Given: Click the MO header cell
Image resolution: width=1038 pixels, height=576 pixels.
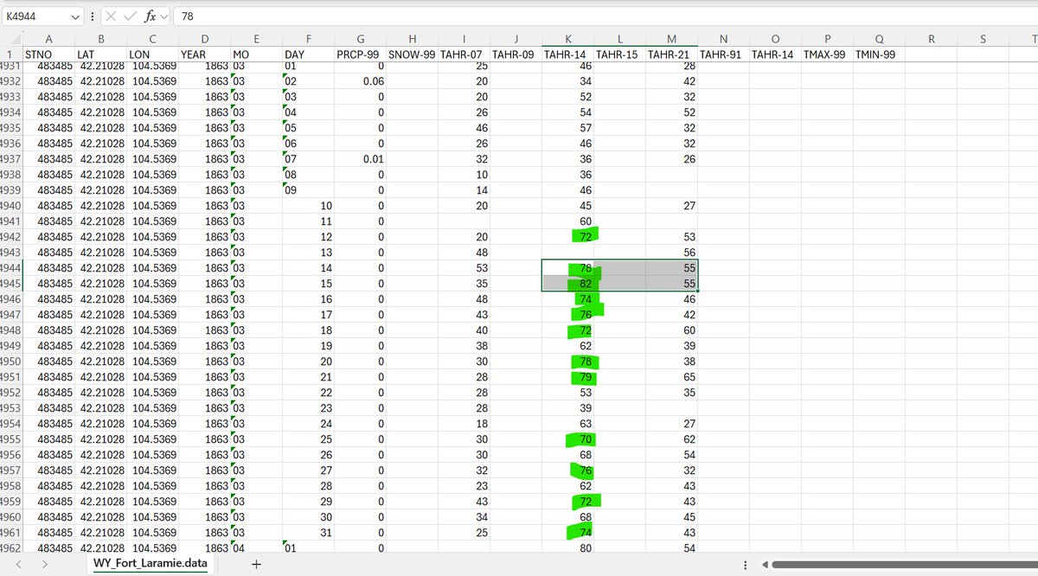Looking at the screenshot, I should 256,54.
